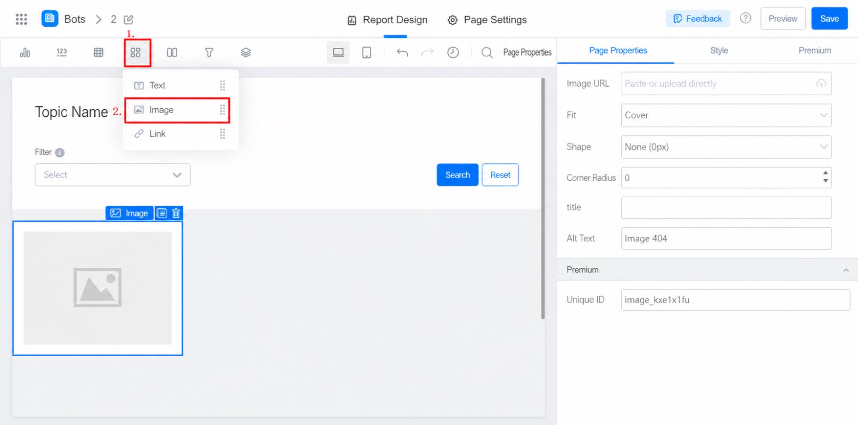Select the 123 metric component icon
This screenshot has height=425, width=858.
click(x=62, y=52)
